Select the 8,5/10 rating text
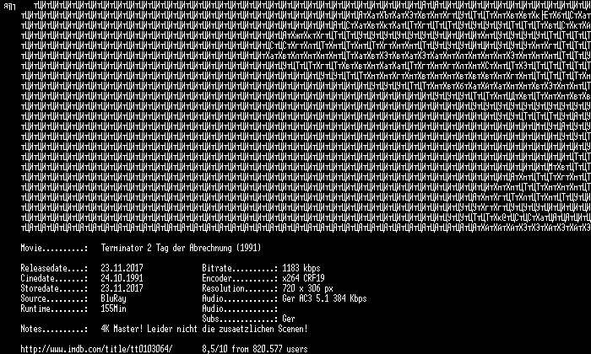The image size is (591, 354). (214, 349)
